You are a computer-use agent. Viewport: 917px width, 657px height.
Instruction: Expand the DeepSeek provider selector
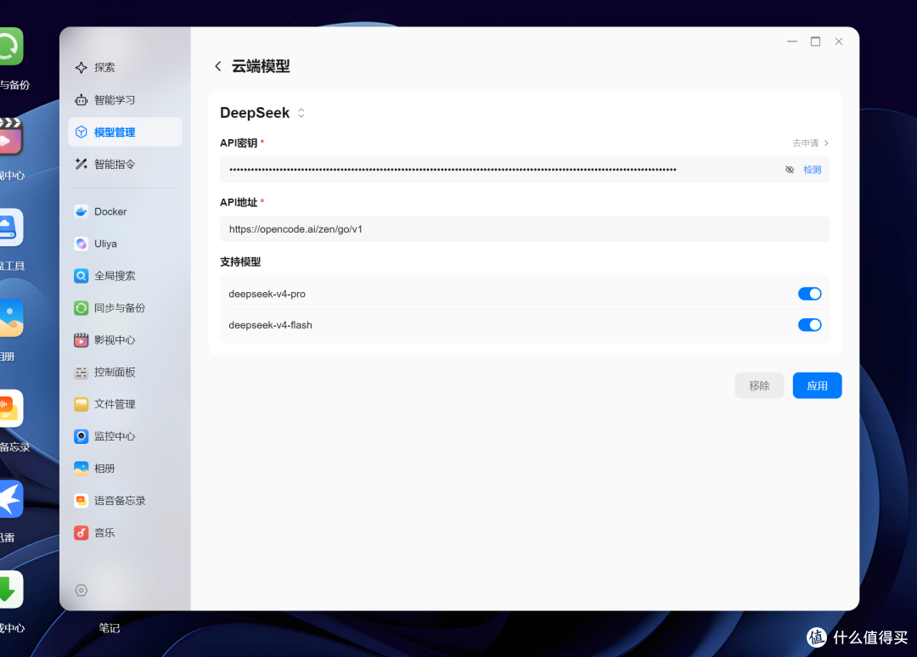click(x=301, y=113)
